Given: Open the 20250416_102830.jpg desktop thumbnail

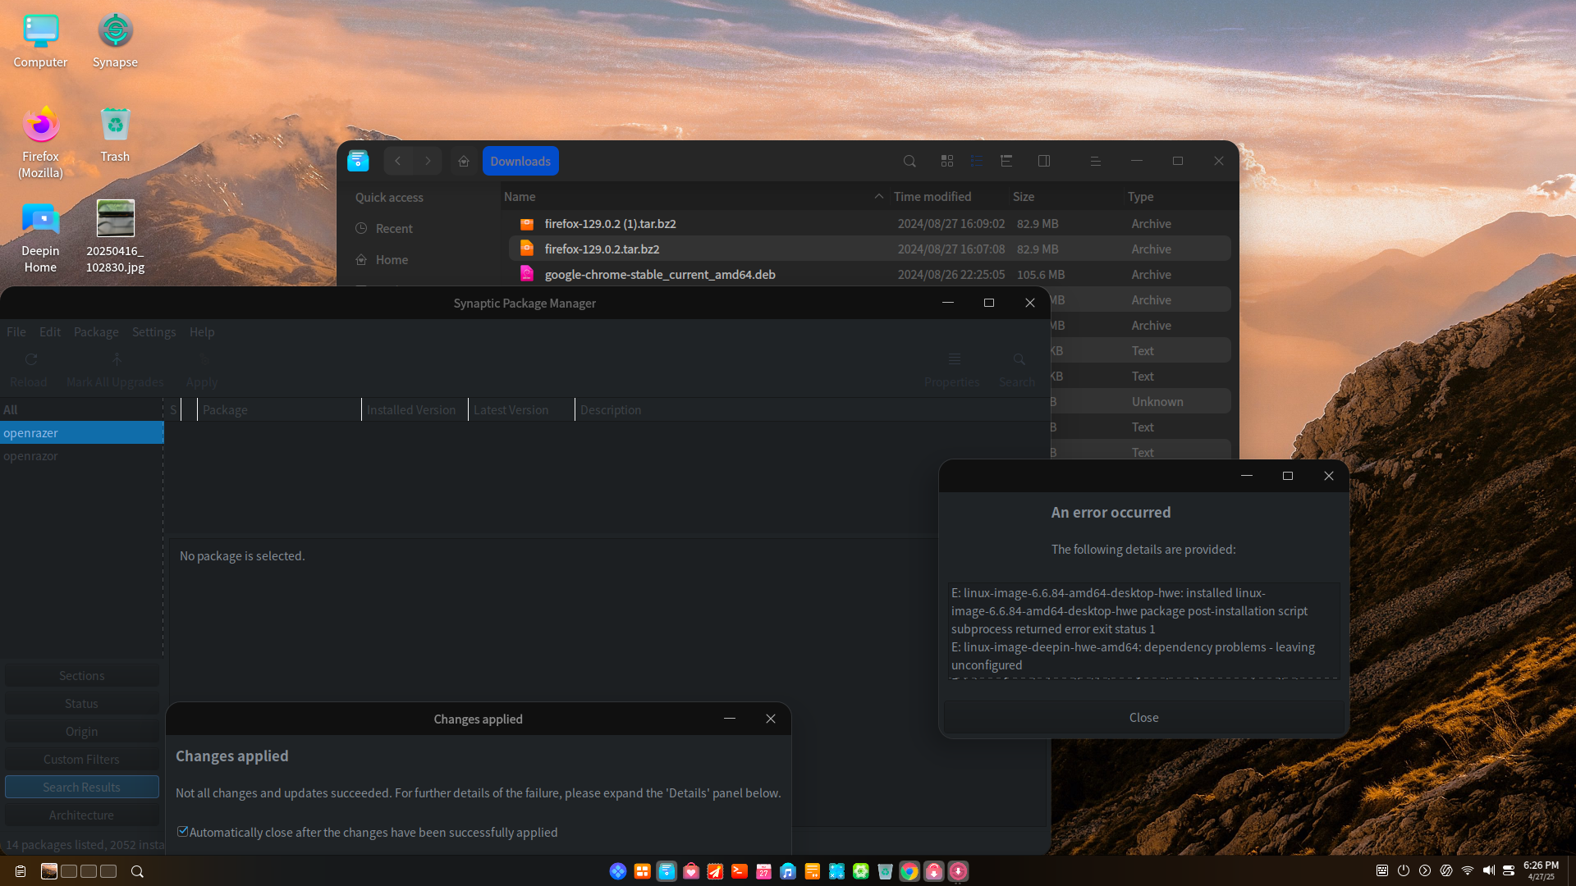Looking at the screenshot, I should (115, 236).
